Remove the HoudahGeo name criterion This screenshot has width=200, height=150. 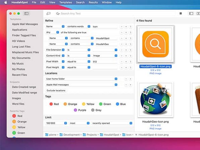(x=121, y=44)
